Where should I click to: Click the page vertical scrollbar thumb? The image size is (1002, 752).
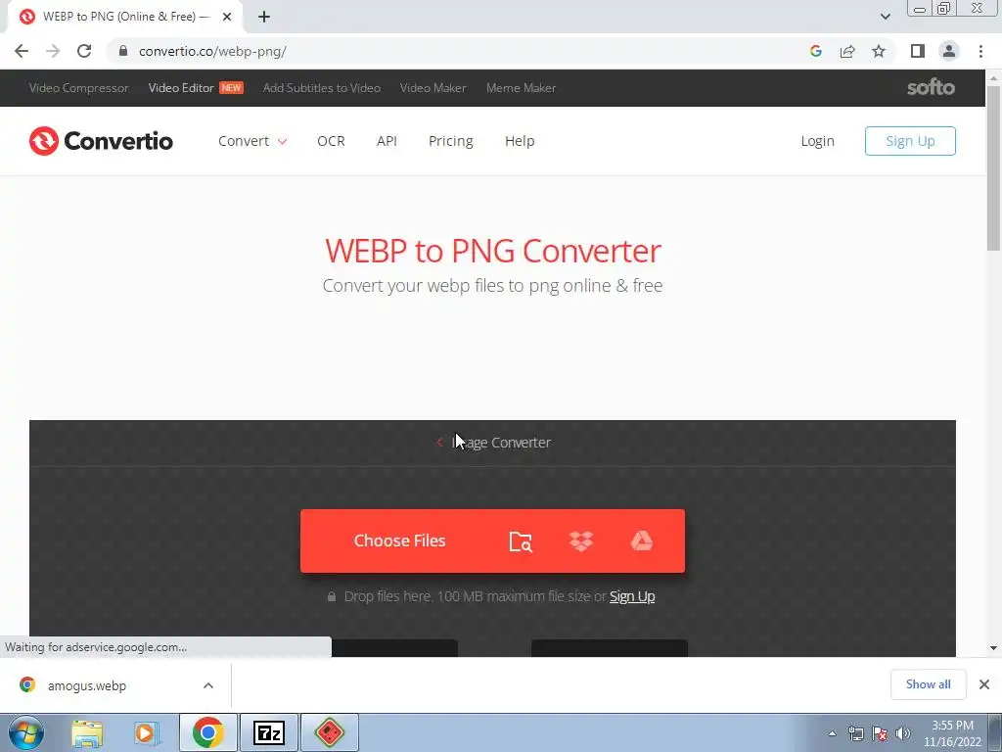993,167
